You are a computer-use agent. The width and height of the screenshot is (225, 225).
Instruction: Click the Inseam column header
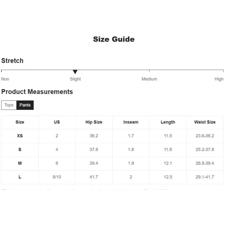(x=131, y=122)
